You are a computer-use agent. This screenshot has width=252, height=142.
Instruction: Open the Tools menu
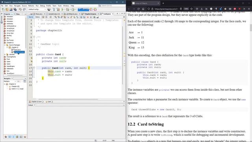tap(59, 6)
